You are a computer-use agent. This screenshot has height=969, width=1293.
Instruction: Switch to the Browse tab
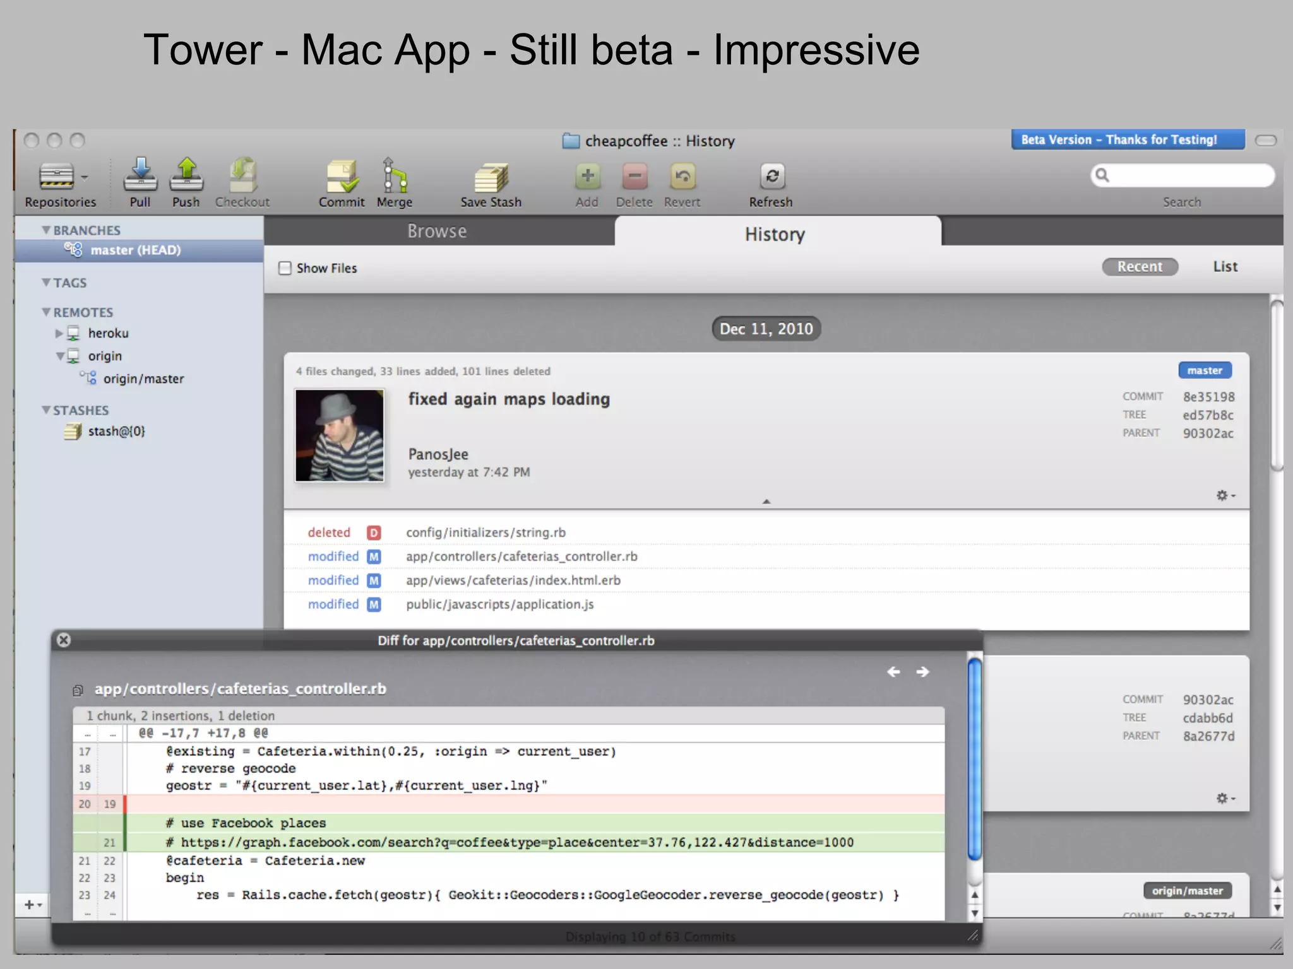[x=437, y=232]
